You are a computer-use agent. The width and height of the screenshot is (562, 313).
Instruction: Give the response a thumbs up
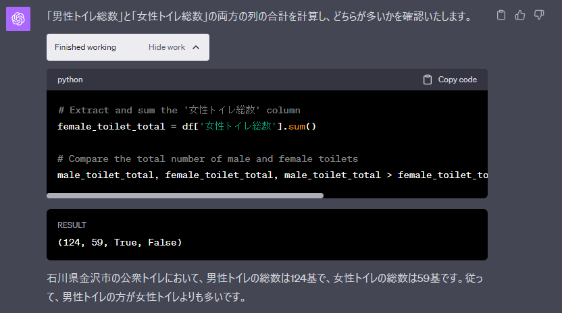pyautogui.click(x=520, y=15)
